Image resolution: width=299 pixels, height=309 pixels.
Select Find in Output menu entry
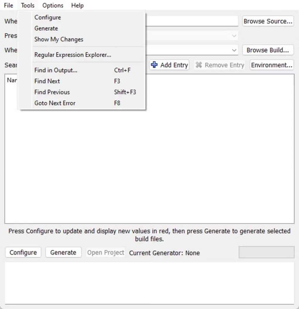click(x=82, y=70)
